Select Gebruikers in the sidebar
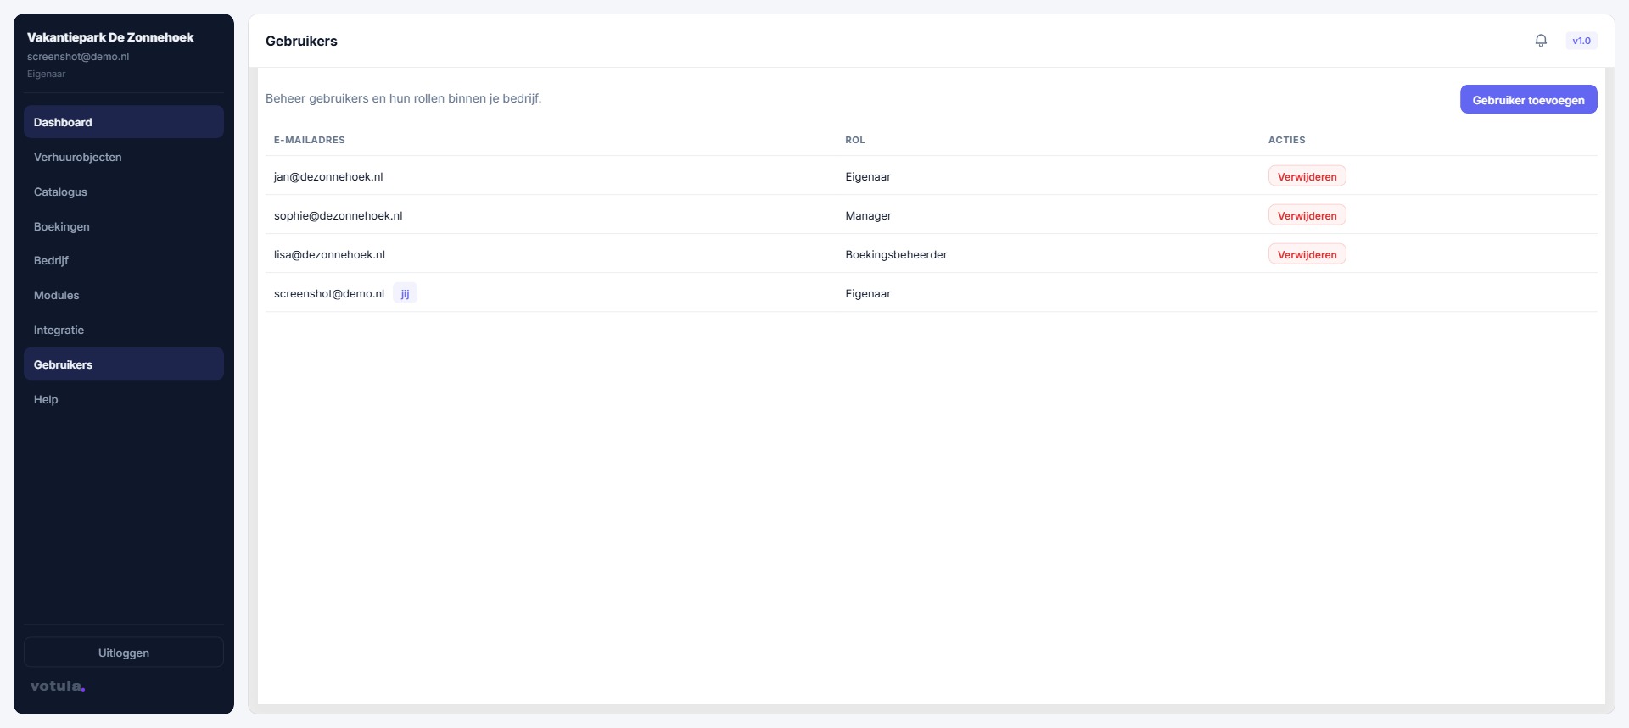 pos(124,364)
